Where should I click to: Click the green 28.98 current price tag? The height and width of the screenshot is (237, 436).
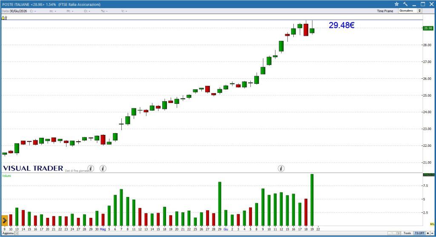tap(427, 28)
